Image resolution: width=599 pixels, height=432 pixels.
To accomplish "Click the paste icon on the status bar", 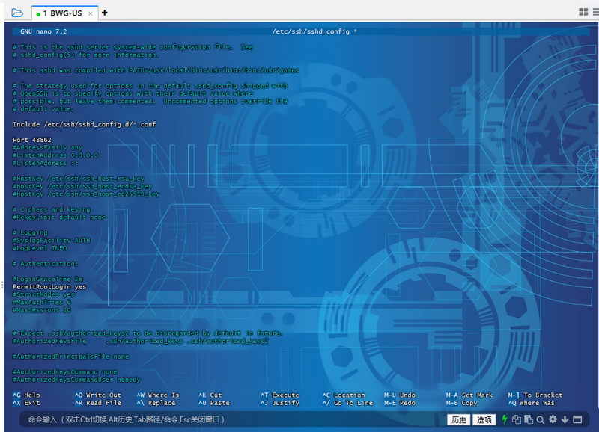I will (529, 419).
